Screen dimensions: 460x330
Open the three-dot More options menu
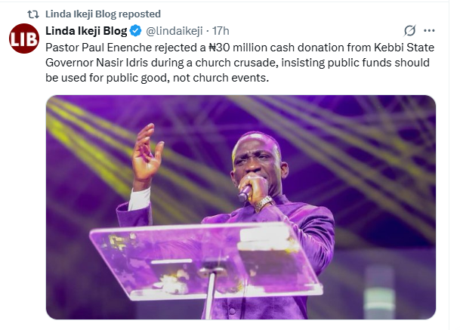[x=430, y=31]
